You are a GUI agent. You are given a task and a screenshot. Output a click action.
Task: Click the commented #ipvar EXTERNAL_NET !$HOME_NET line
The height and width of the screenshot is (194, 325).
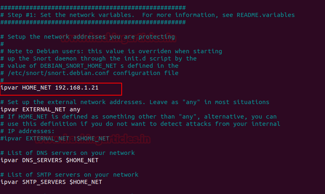[x=55, y=138]
